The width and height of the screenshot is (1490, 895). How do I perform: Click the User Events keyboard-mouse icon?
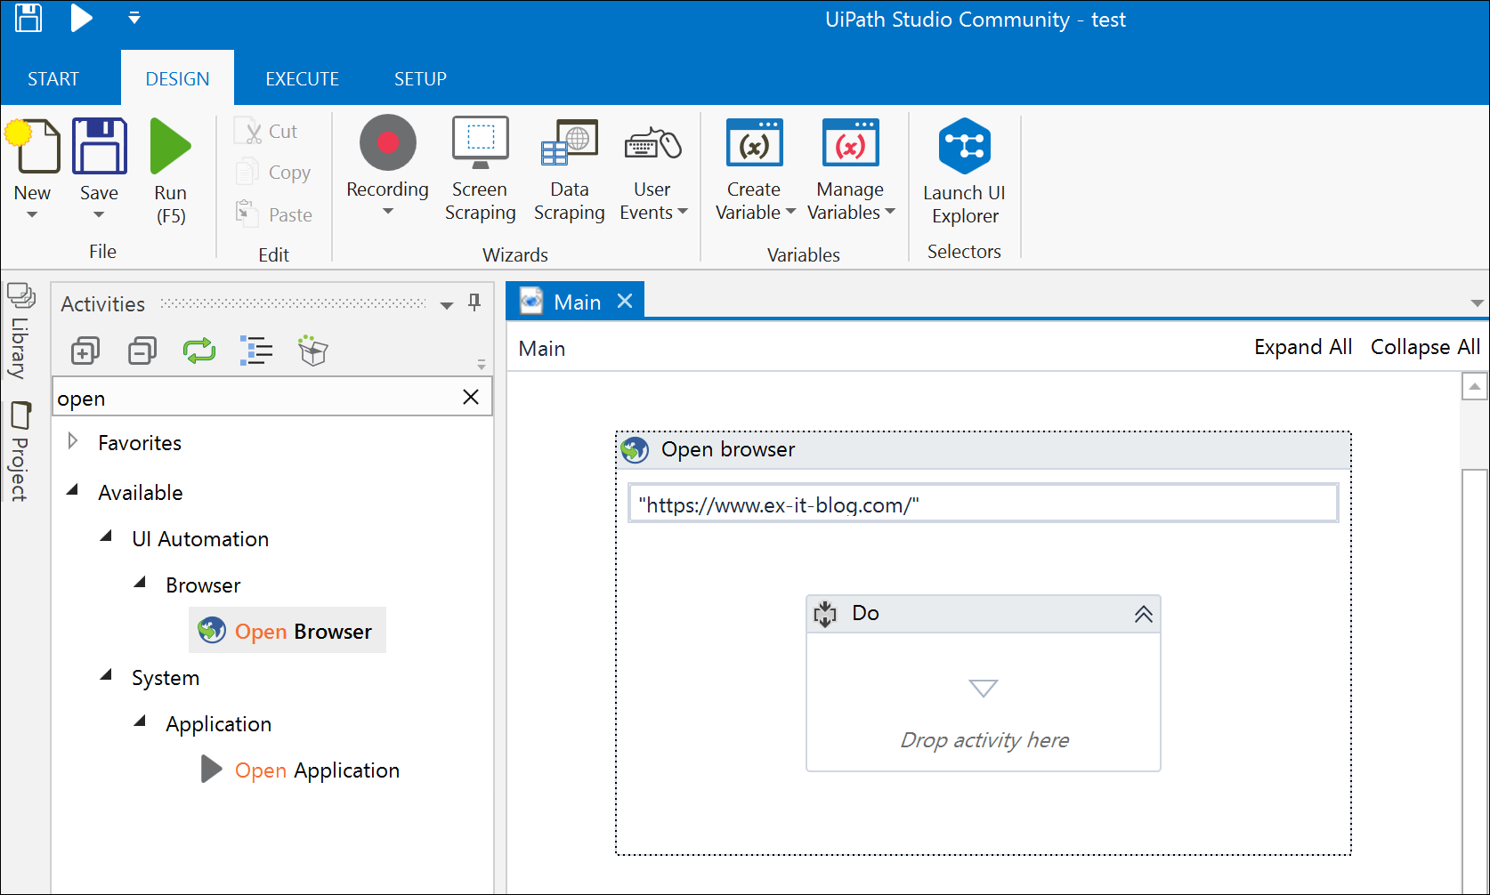coord(653,142)
